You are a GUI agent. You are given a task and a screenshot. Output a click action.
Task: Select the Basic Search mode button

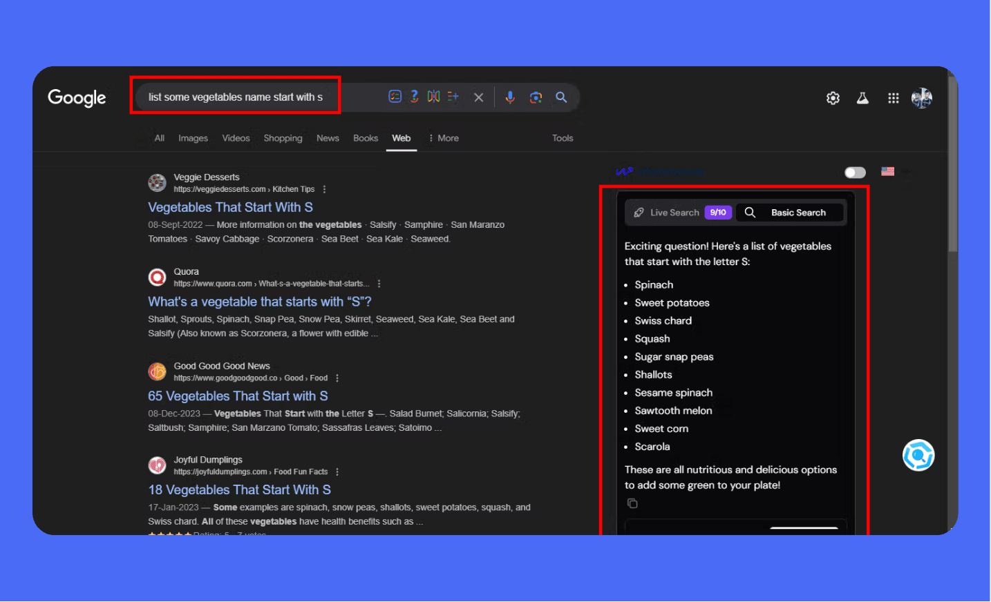point(789,213)
